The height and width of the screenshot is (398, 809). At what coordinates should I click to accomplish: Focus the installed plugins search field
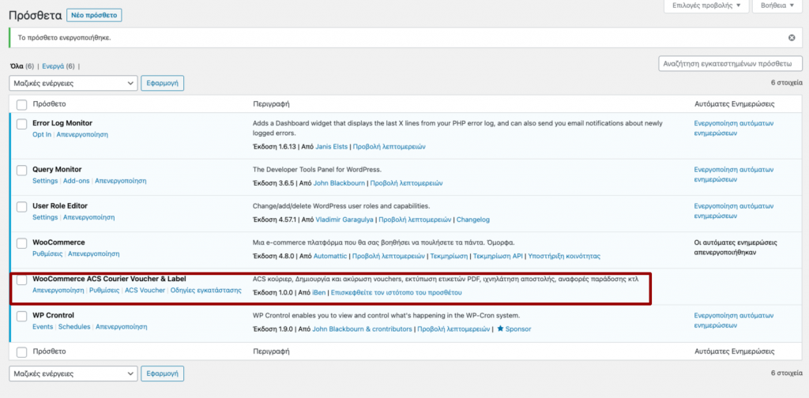(x=731, y=65)
